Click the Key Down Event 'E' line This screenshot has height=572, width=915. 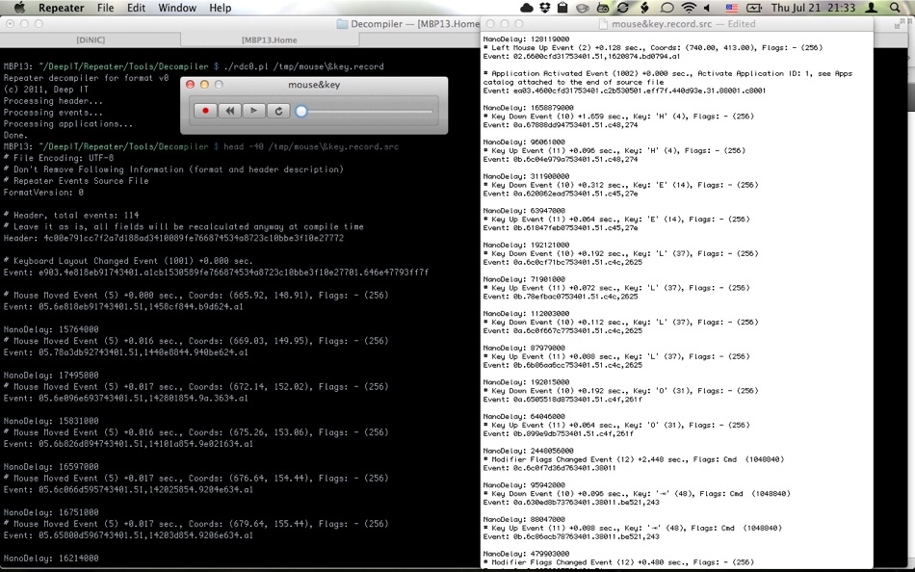[621, 185]
